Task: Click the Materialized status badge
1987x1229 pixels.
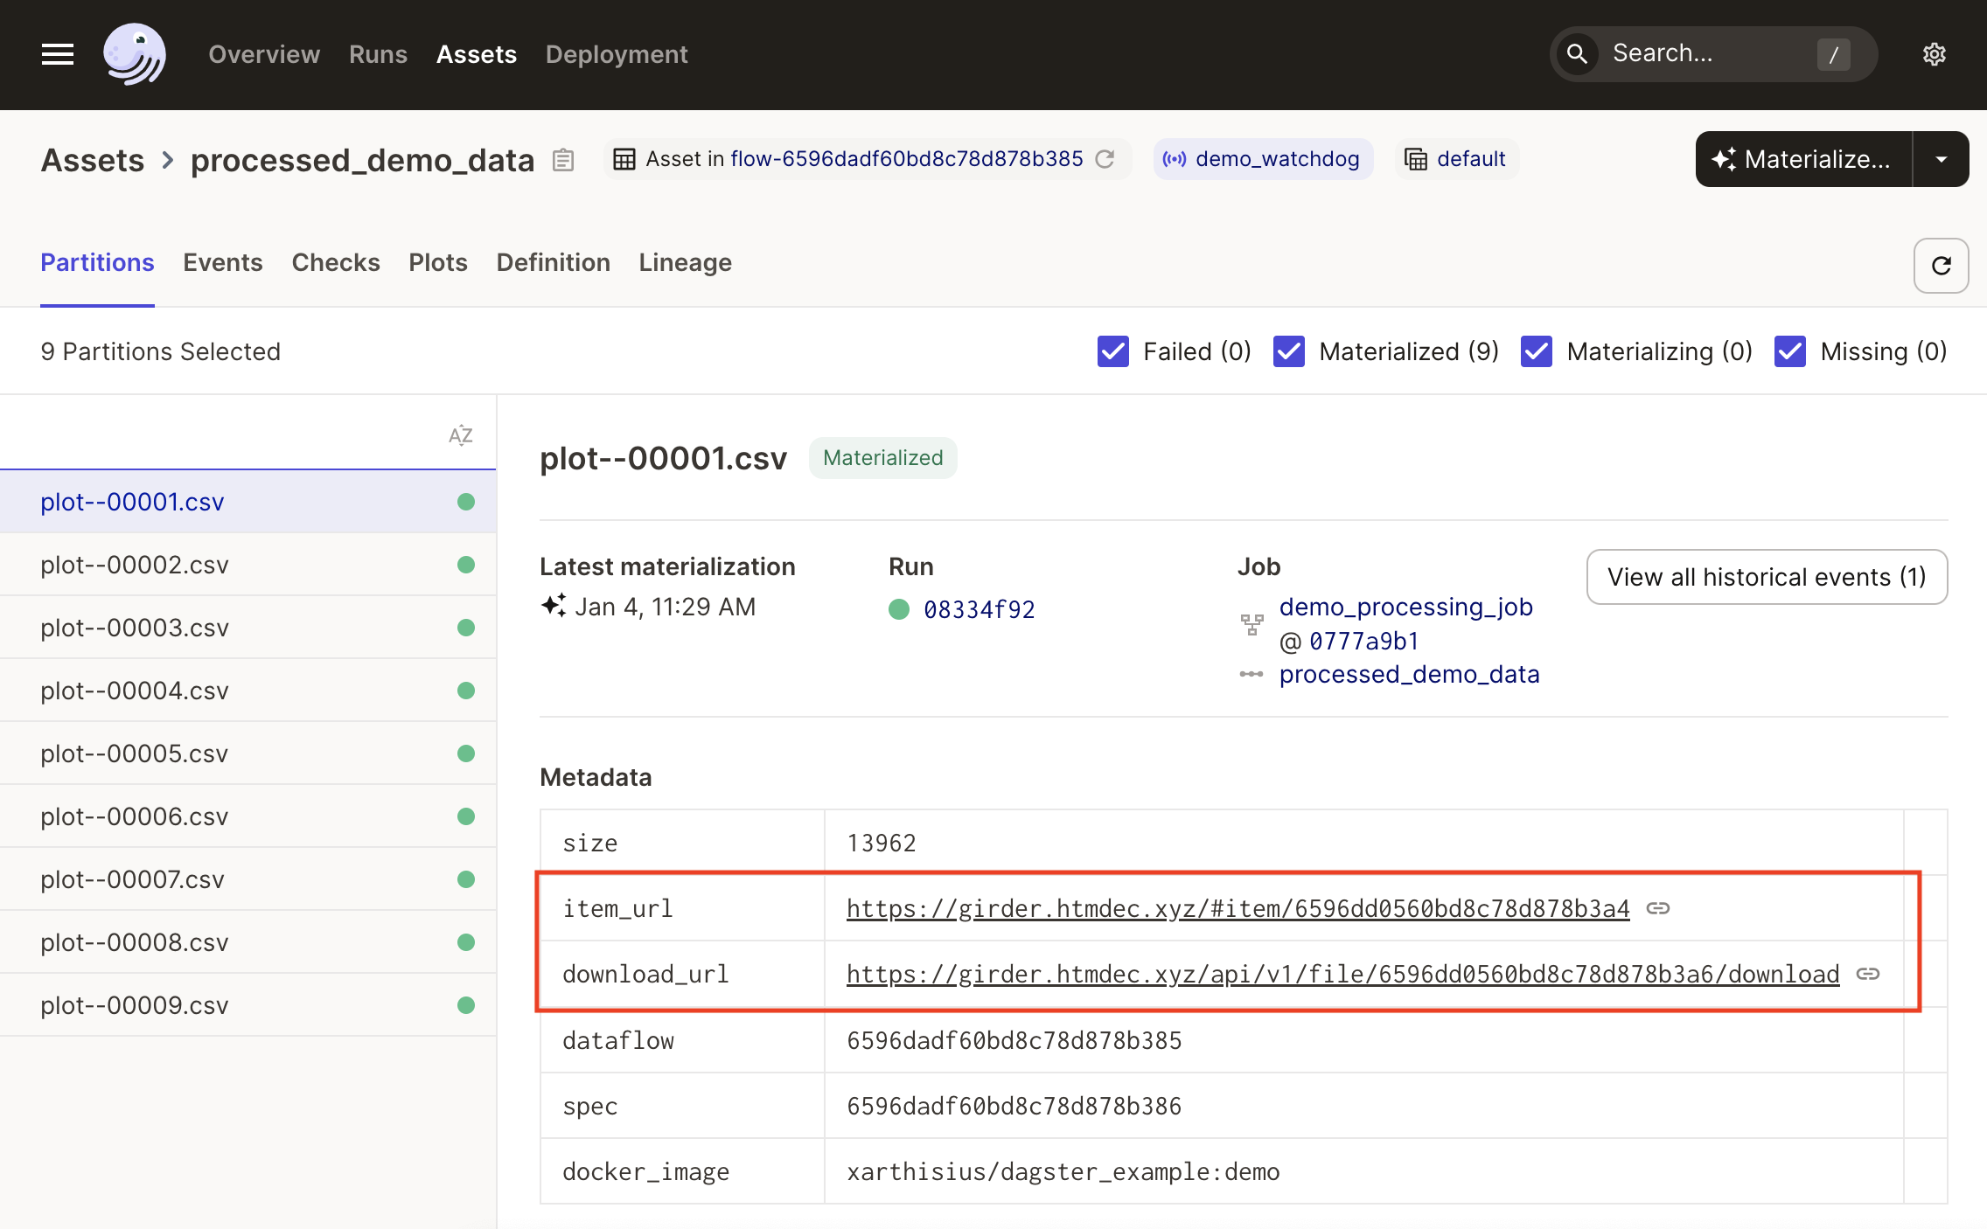Action: point(883,458)
